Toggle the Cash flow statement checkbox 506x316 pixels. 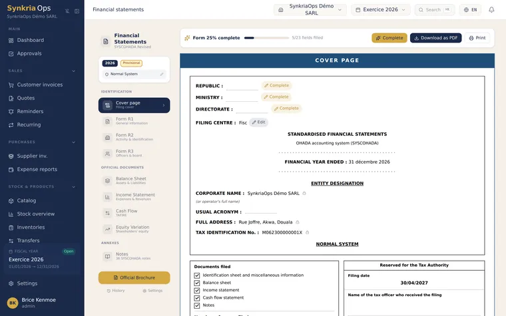click(197, 298)
